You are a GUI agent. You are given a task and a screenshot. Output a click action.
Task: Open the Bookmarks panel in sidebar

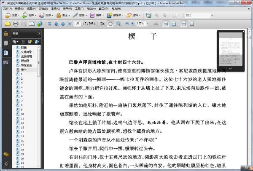[x=6, y=53]
